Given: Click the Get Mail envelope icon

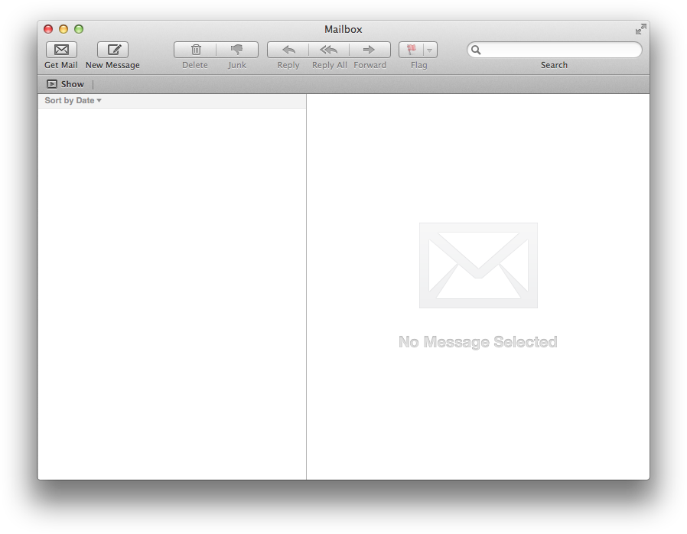Looking at the screenshot, I should (x=61, y=50).
